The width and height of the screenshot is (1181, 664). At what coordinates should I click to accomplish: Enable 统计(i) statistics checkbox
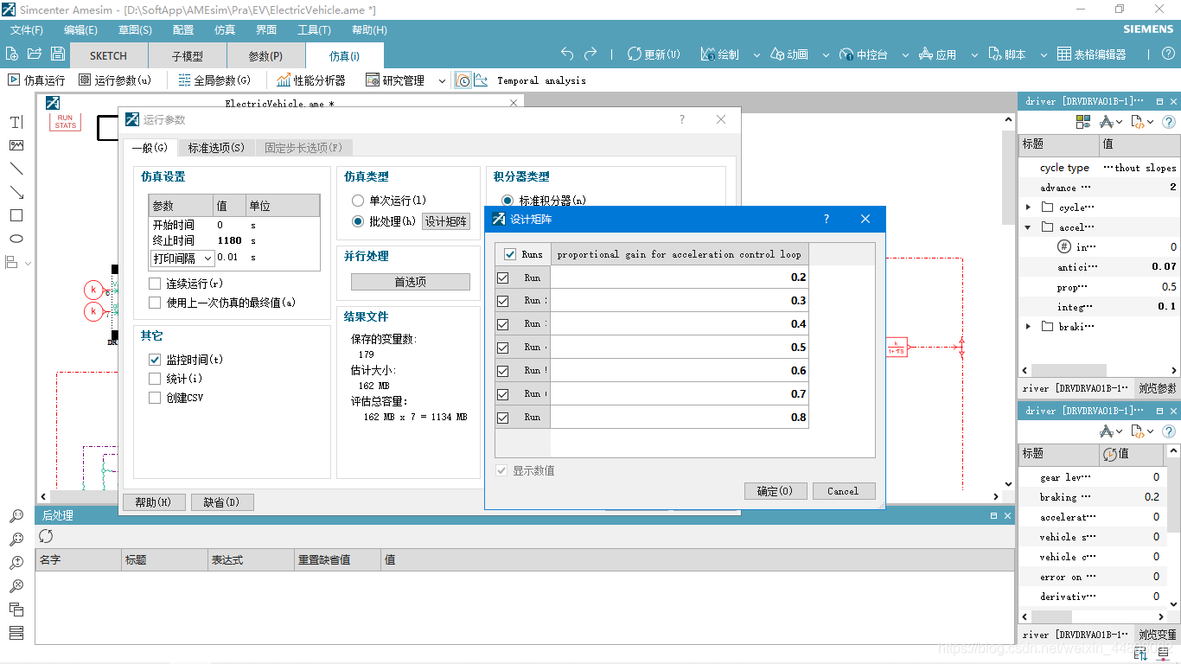[x=155, y=379]
